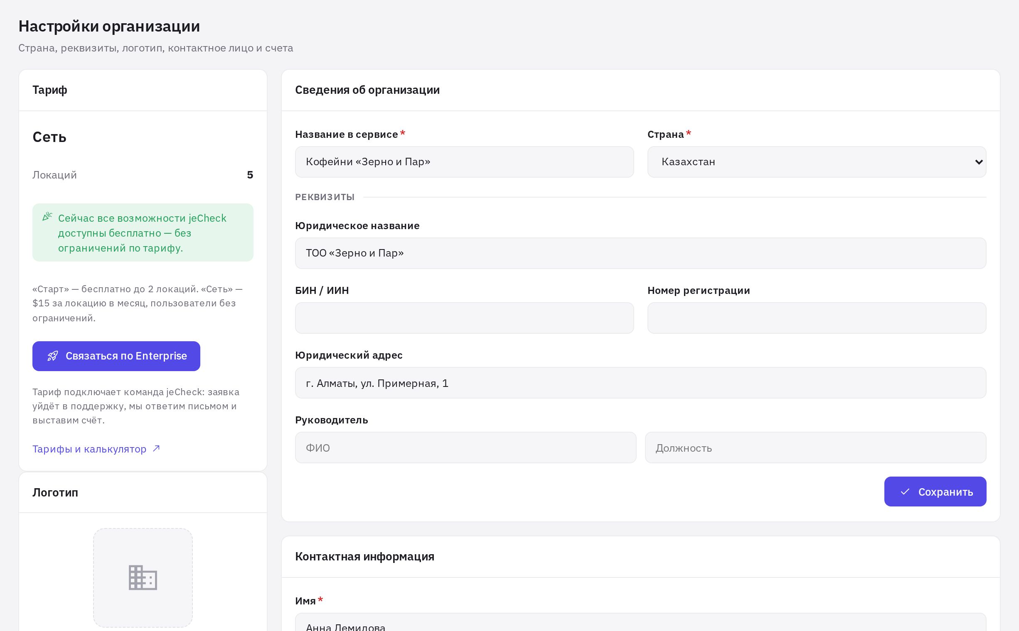Click the Тариф подключает команда jeCheck note
The height and width of the screenshot is (631, 1019).
coord(136,406)
